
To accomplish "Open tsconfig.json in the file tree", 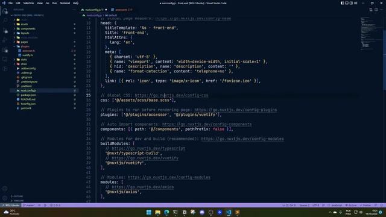I will pyautogui.click(x=28, y=104).
